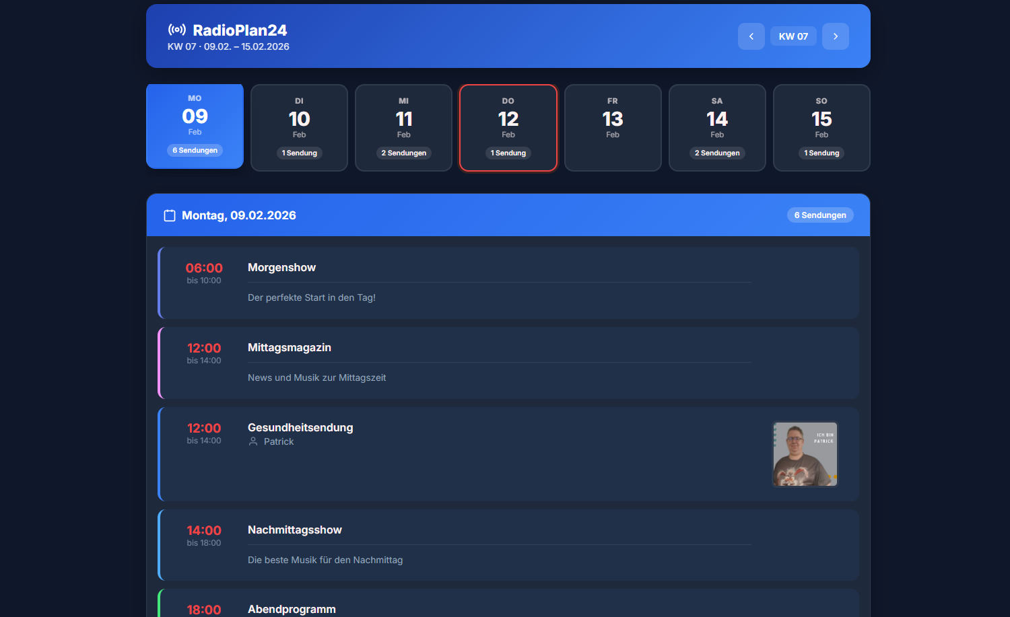Open Saturday 14 Feb day card
This screenshot has width=1010, height=617.
pyautogui.click(x=716, y=128)
